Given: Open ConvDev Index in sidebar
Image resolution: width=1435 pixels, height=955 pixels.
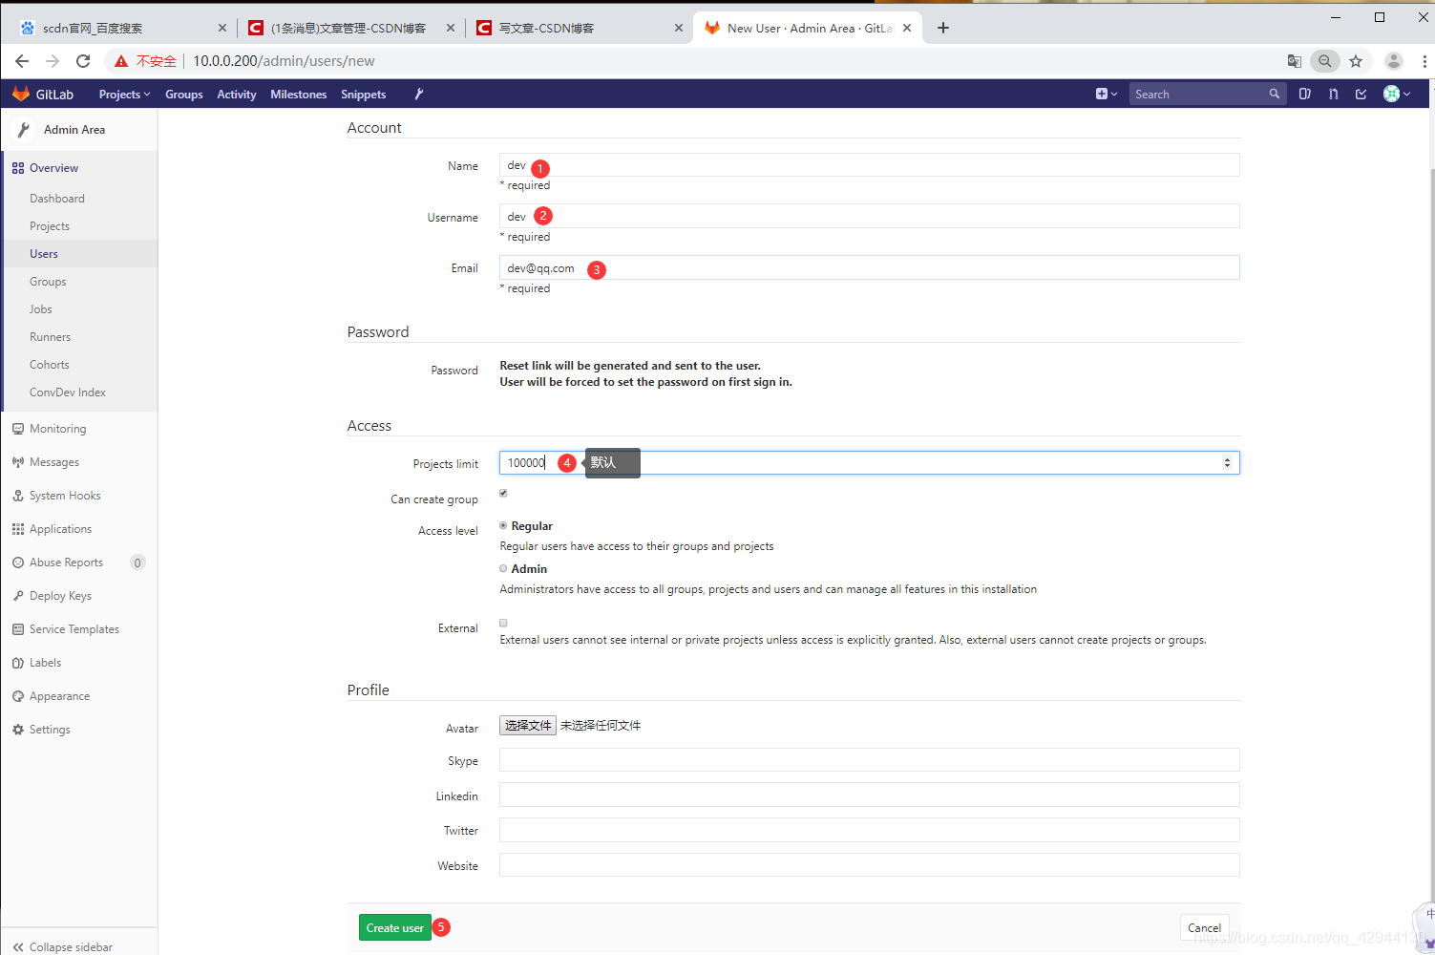Looking at the screenshot, I should coord(68,393).
